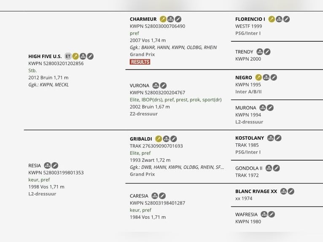Image resolution: width=323 pixels, height=242 pixels.
Task: Click the edit pencil icon beside CARESIA
Action: click(162, 196)
